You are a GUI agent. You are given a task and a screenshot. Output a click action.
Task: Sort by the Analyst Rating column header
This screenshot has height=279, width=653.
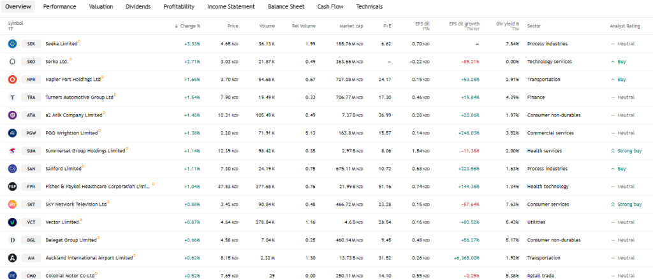(x=625, y=25)
